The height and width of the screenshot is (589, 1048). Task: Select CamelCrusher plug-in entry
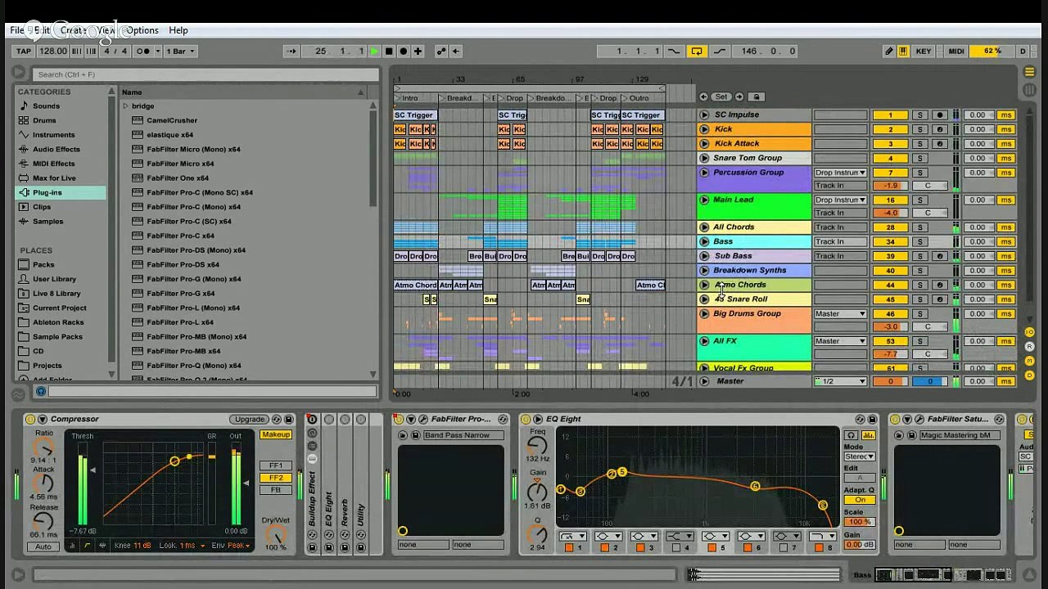172,120
